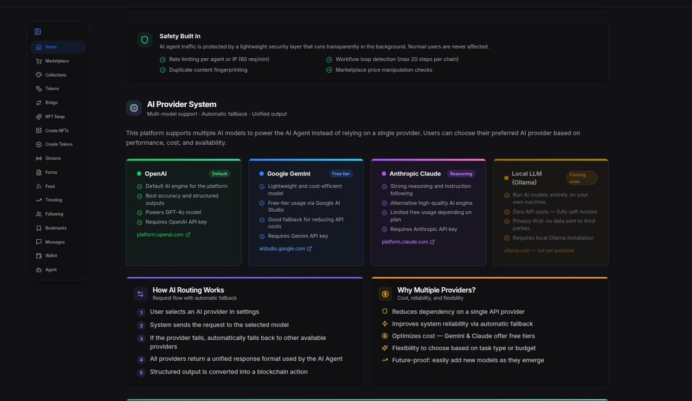Click the Home house icon in sidebar
Viewport: 692px width, 401px height.
tap(39, 47)
